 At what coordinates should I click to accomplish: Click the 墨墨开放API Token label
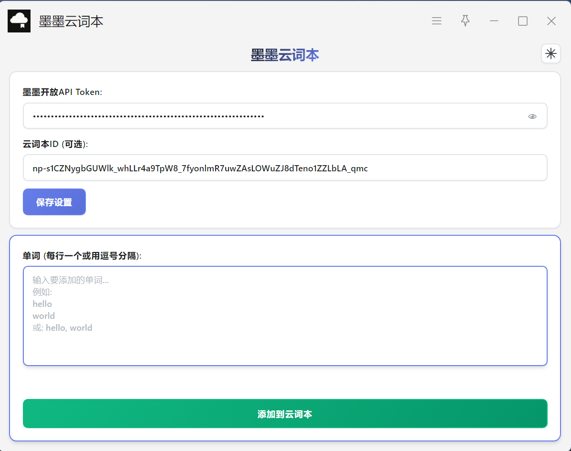(62, 92)
